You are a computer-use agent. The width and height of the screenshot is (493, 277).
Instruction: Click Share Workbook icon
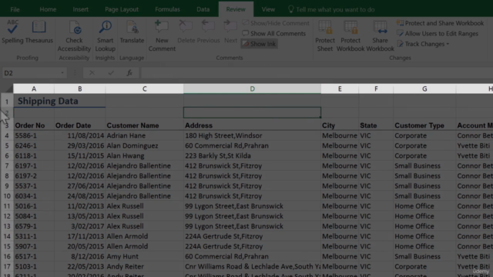380,28
